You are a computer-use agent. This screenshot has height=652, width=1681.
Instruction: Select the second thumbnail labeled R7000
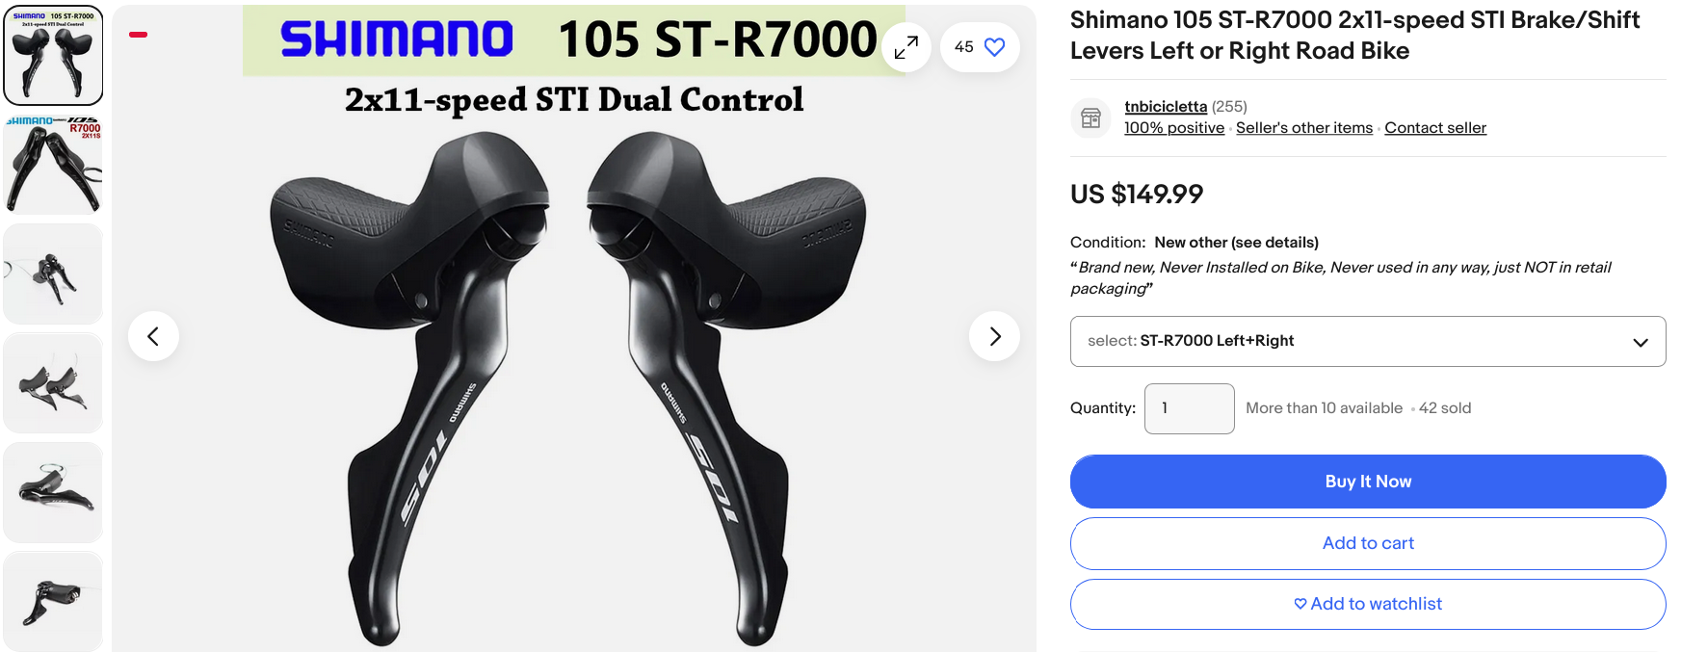(53, 165)
